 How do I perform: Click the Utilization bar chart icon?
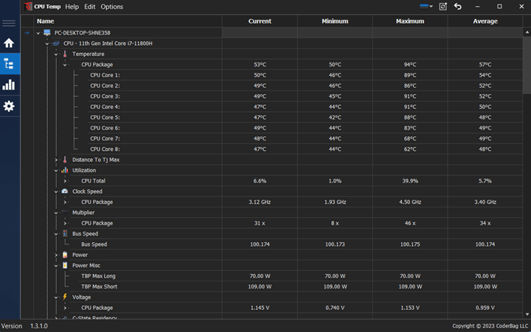(65, 170)
